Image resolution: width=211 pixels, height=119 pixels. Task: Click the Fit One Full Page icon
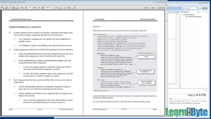pyautogui.click(x=60, y=8)
